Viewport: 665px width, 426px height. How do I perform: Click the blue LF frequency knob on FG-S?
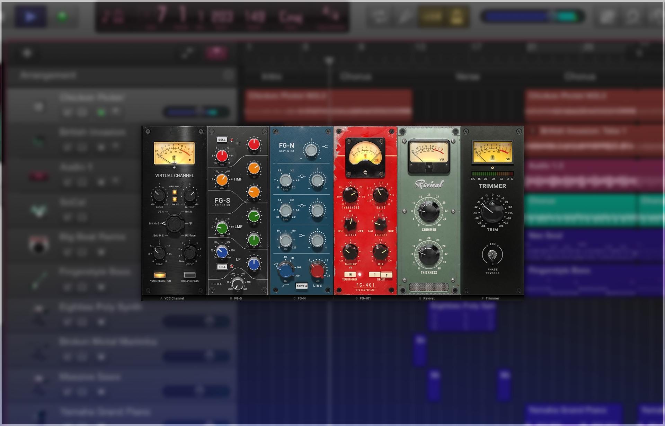tap(222, 252)
